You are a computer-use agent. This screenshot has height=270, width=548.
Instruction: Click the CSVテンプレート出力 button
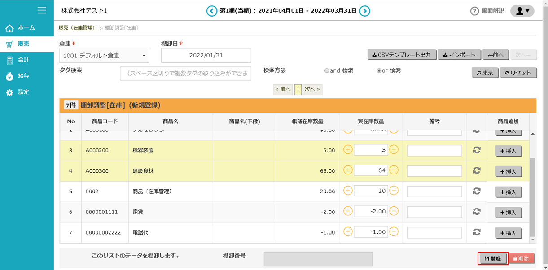402,55
